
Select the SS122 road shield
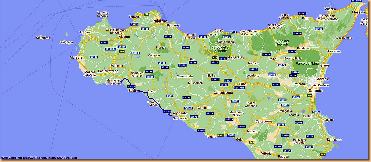(x=224, y=85)
